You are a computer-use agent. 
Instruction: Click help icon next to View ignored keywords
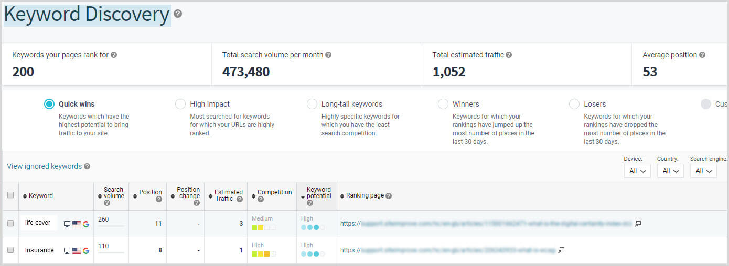(87, 166)
